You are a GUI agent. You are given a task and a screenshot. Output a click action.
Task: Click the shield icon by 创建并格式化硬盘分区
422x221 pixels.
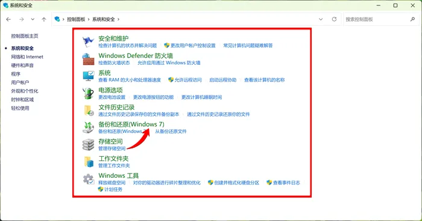pyautogui.click(x=210, y=183)
